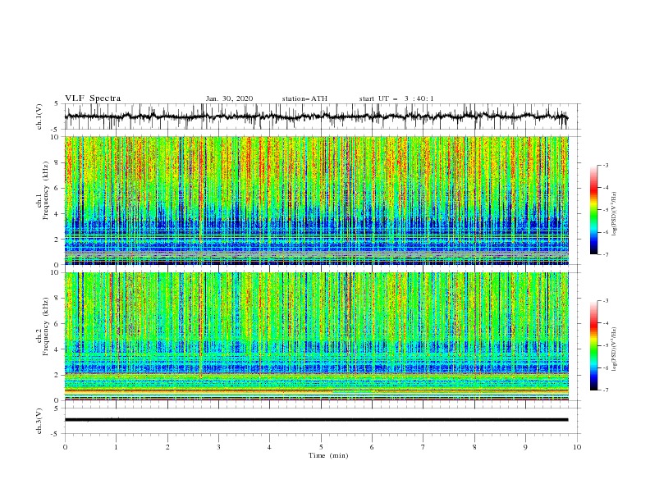Click time axis tick label "10"
Viewport: 650px width, 502px height.
[577, 447]
